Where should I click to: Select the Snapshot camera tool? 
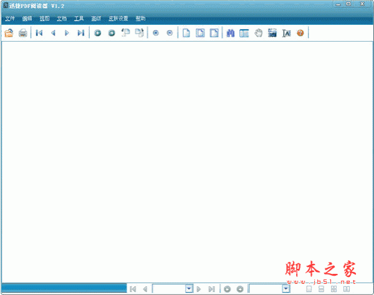(x=272, y=33)
